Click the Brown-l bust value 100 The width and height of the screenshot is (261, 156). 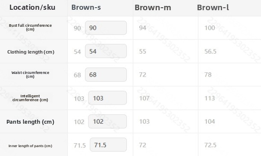[210, 28]
